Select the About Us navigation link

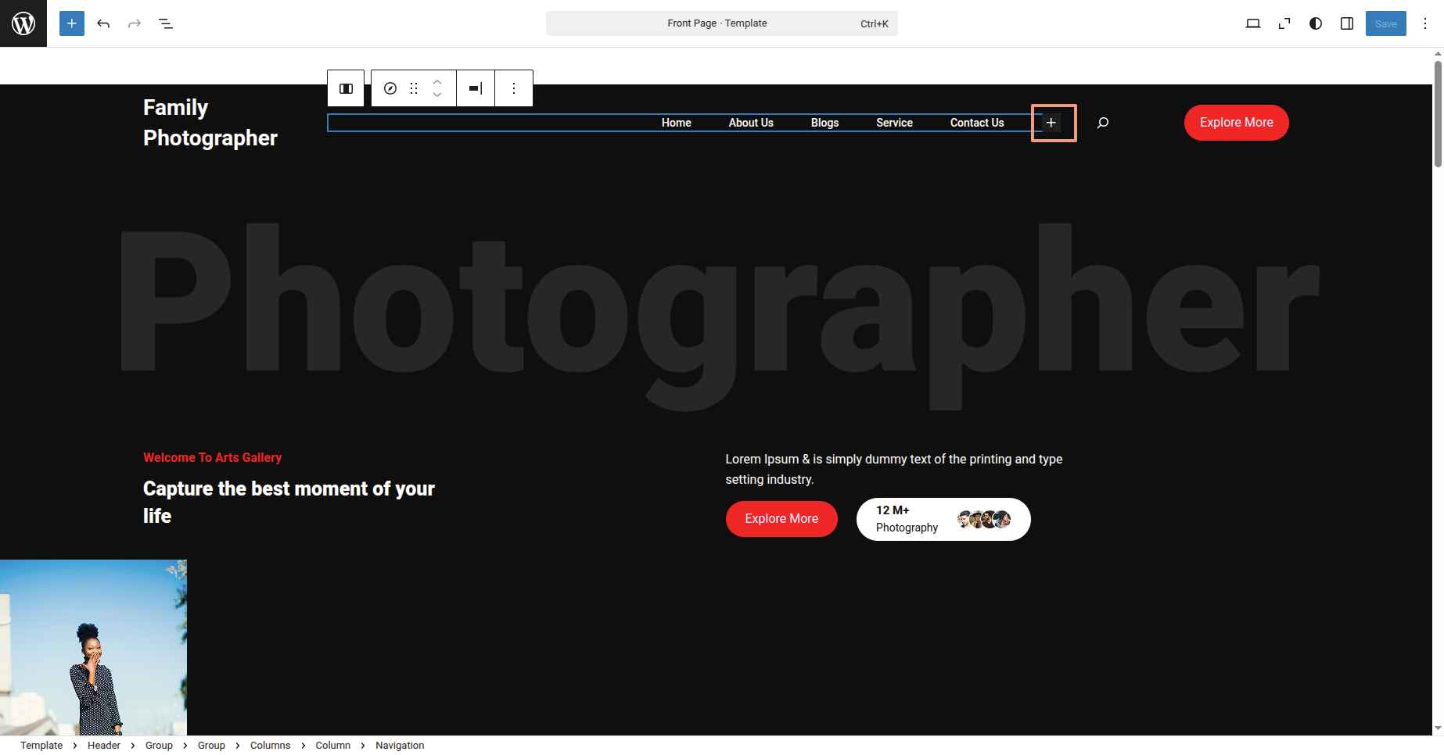[x=751, y=123]
